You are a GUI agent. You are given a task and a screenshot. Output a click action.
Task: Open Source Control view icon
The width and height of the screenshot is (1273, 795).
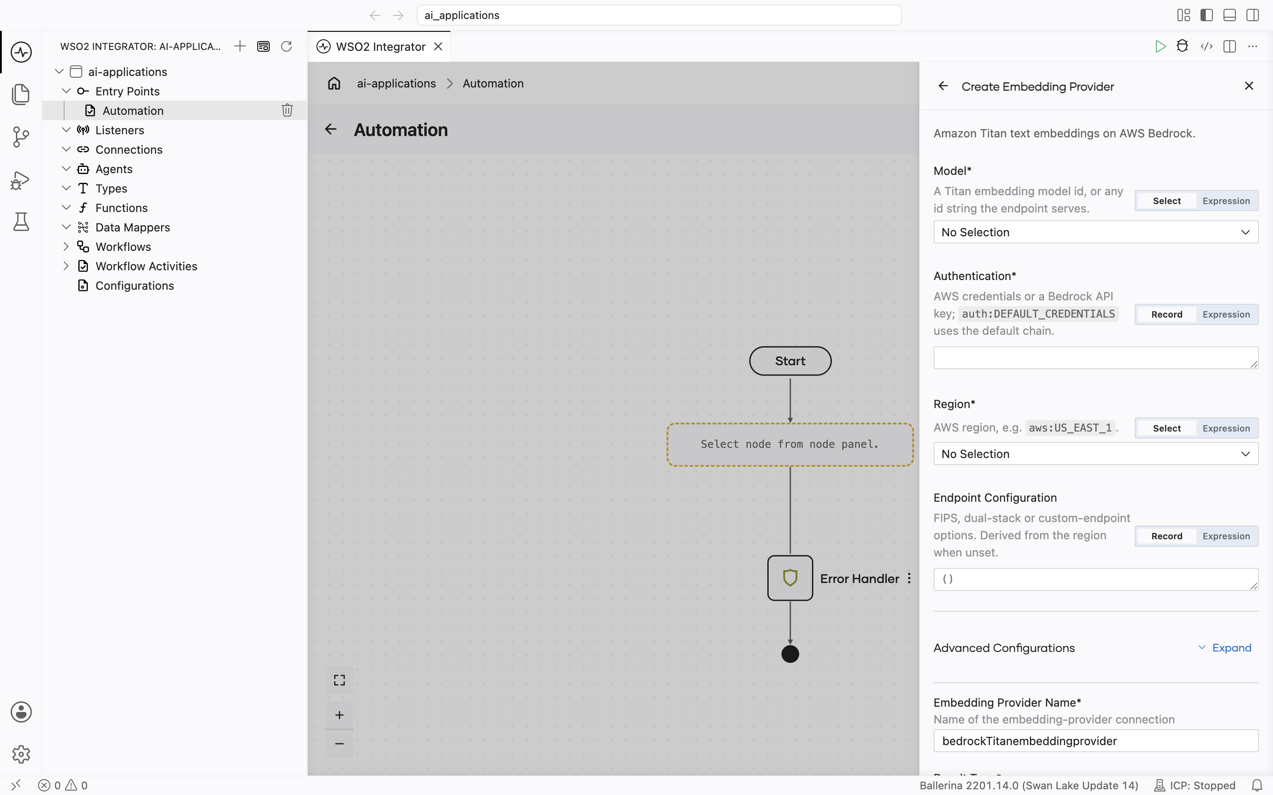pyautogui.click(x=21, y=137)
